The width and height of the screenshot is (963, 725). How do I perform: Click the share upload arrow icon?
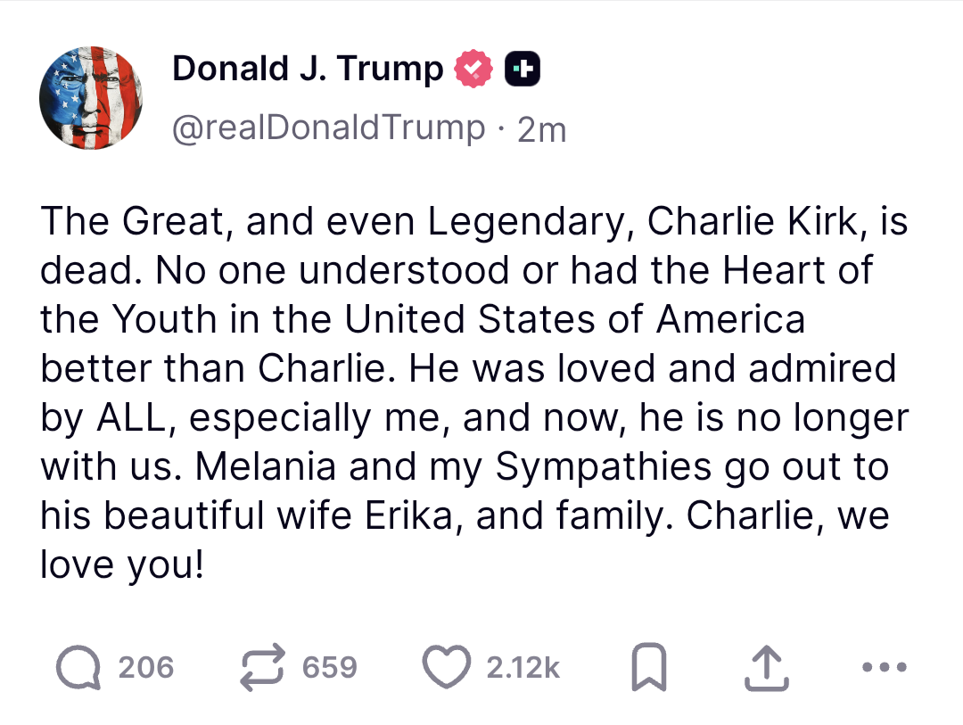click(x=767, y=669)
